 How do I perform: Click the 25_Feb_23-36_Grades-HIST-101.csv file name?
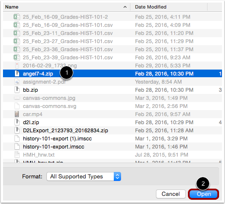click(x=68, y=50)
